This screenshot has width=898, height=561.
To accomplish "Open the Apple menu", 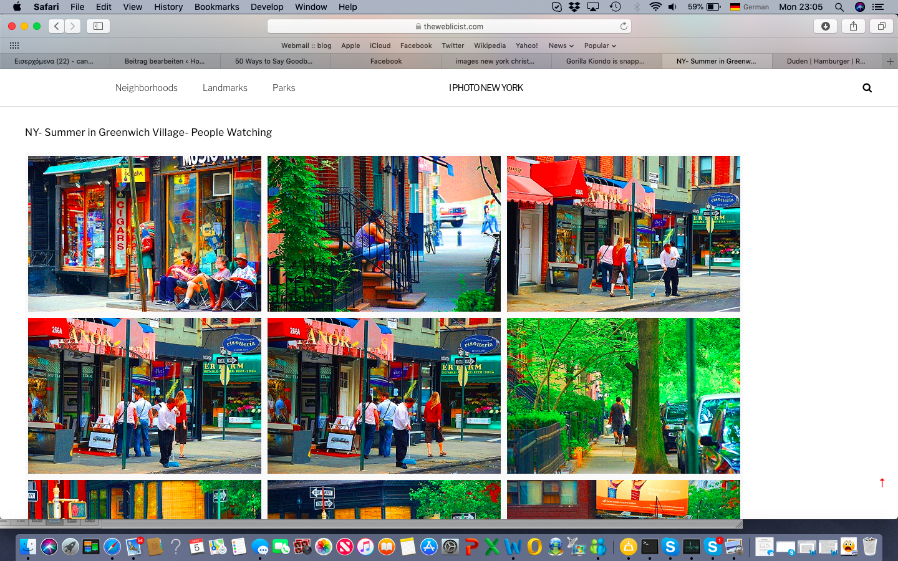I will (17, 7).
